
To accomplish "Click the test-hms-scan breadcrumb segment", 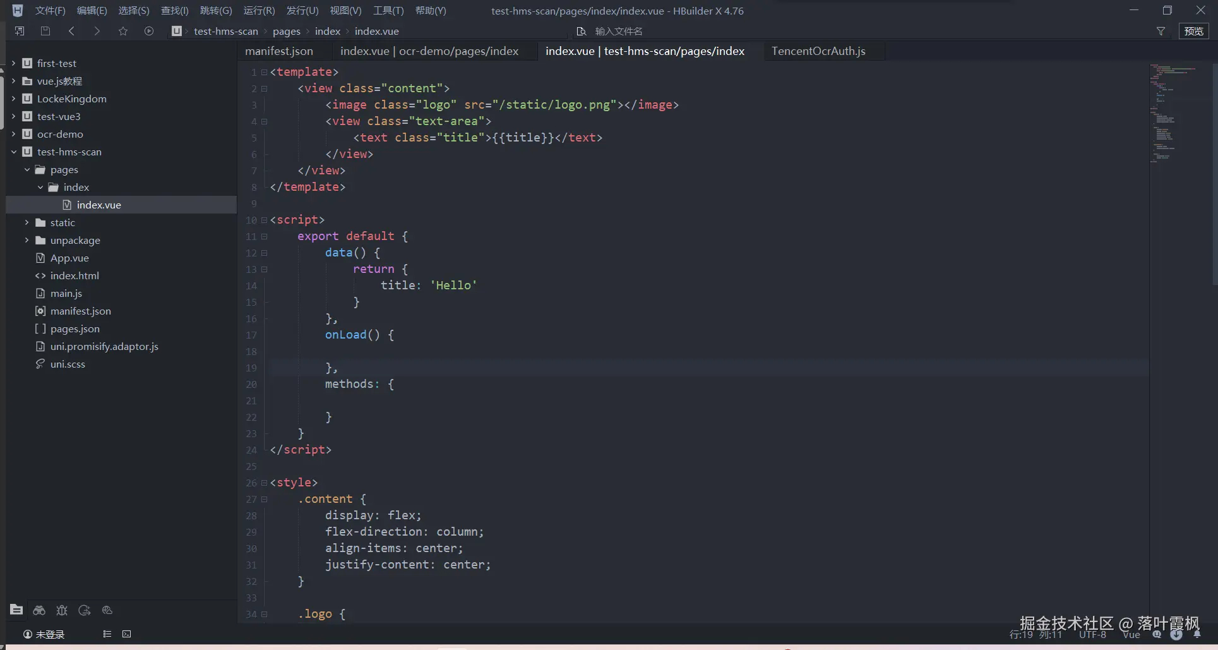I will 226,31.
